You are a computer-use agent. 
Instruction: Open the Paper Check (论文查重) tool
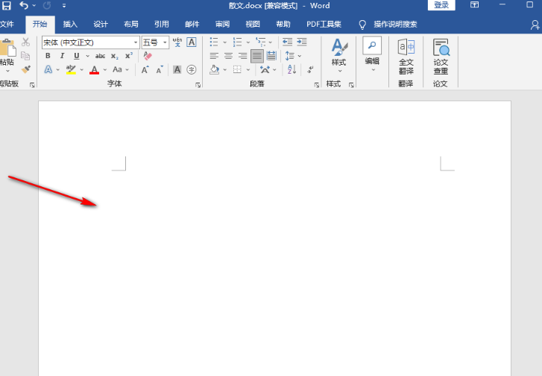(441, 57)
